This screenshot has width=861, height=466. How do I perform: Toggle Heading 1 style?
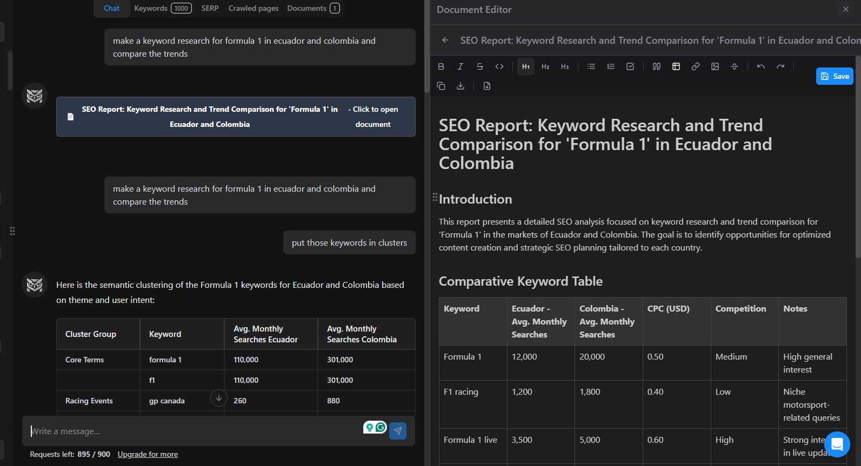click(526, 66)
